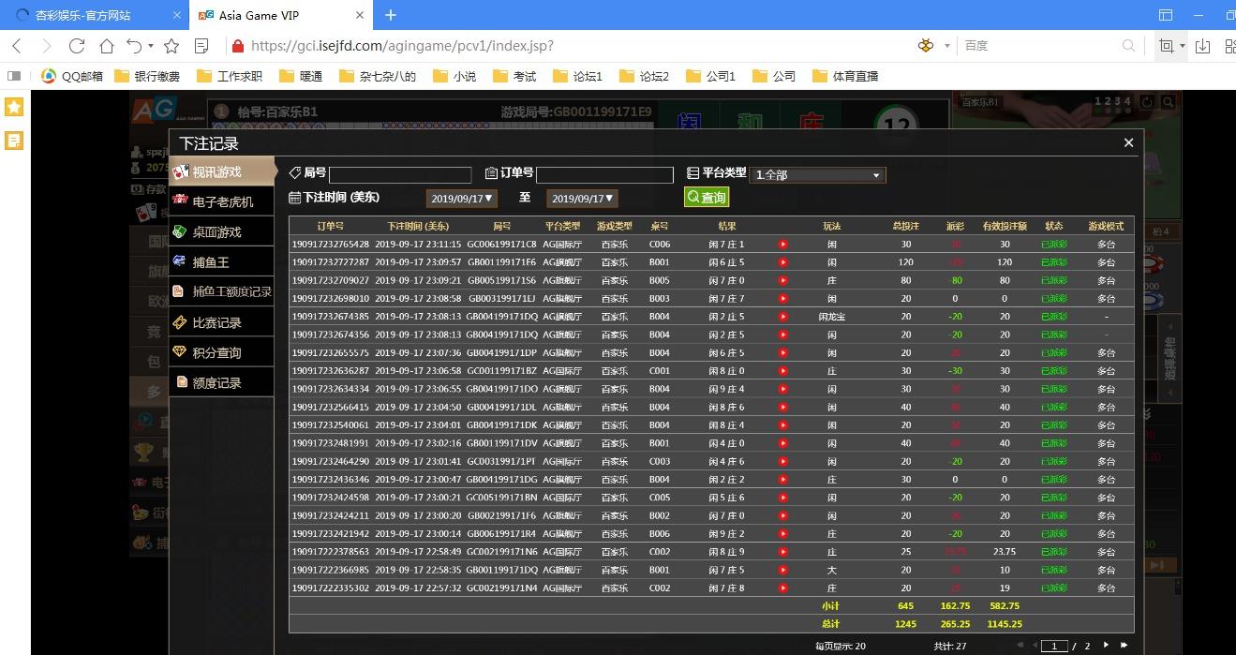Click last page arrow in pagination

(1124, 645)
